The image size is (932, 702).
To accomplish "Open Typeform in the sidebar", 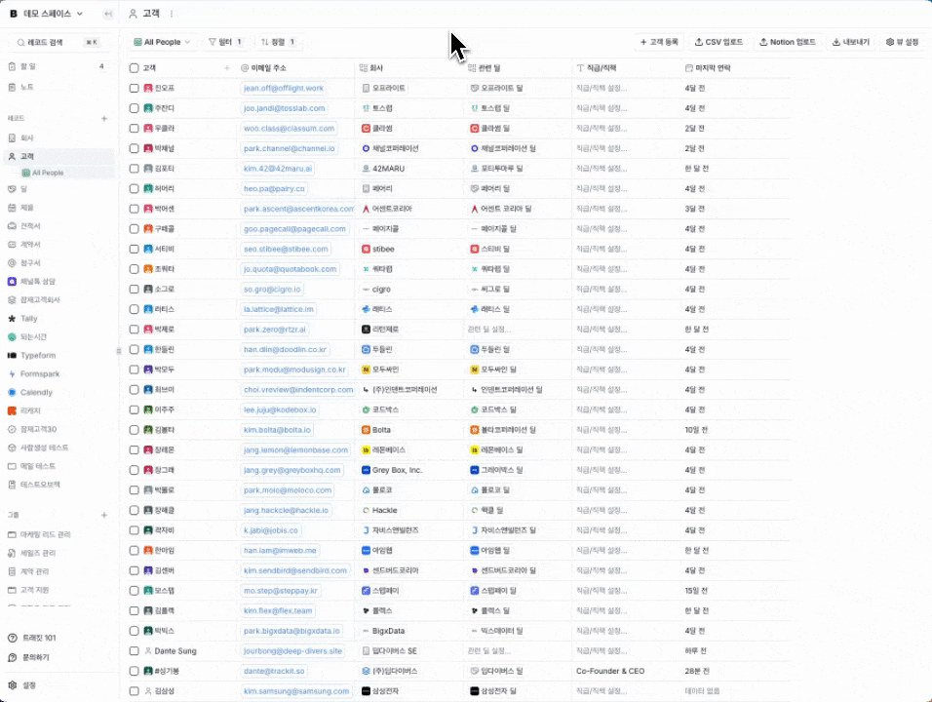I will [39, 356].
